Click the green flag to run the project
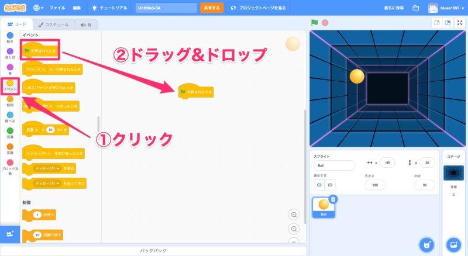 315,23
